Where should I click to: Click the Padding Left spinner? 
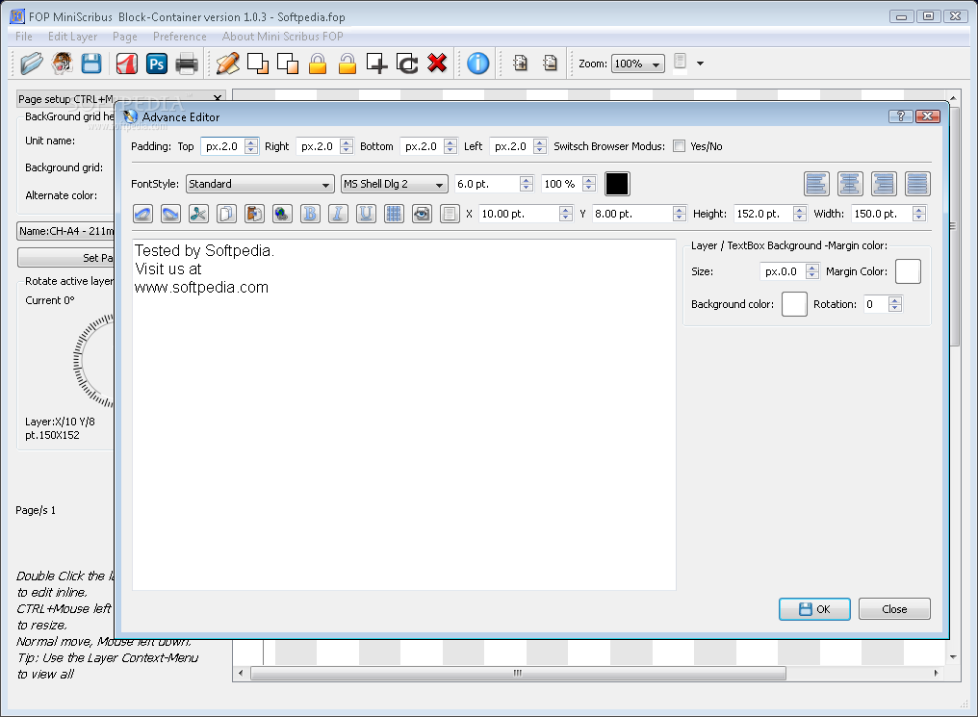click(518, 146)
